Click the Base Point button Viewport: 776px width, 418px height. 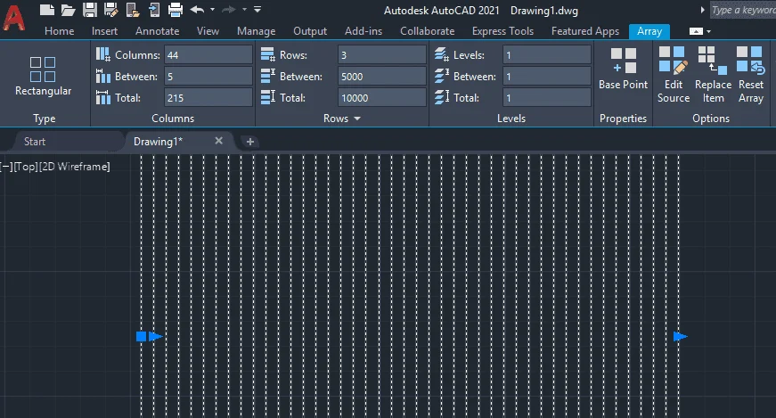click(x=623, y=70)
